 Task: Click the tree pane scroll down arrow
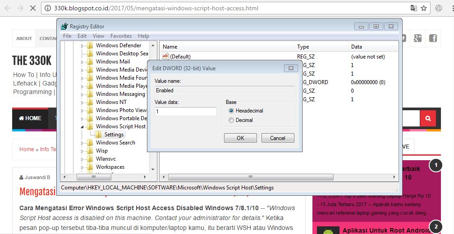tap(153, 170)
